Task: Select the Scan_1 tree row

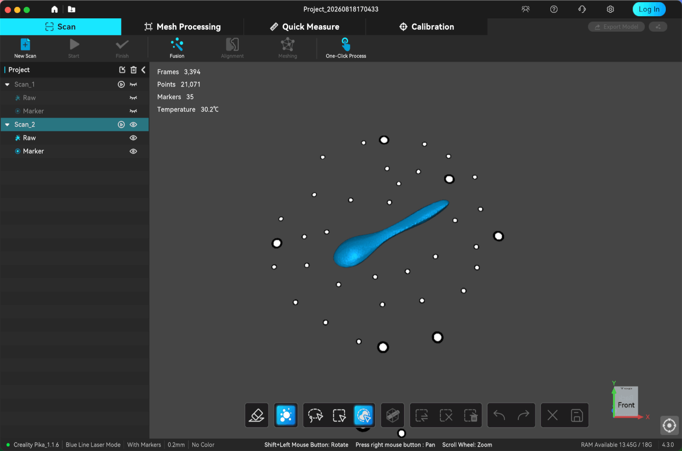Action: tap(75, 84)
